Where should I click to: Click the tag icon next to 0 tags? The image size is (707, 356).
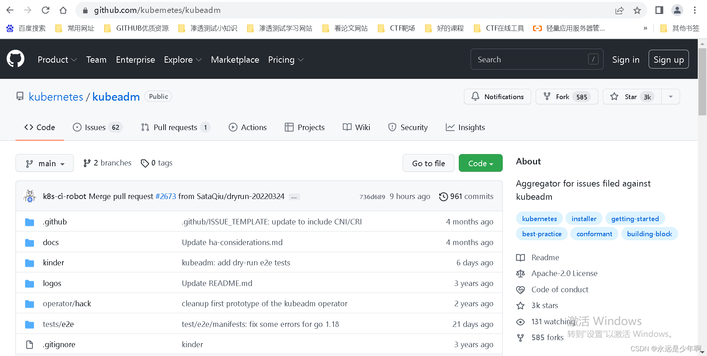coord(145,163)
